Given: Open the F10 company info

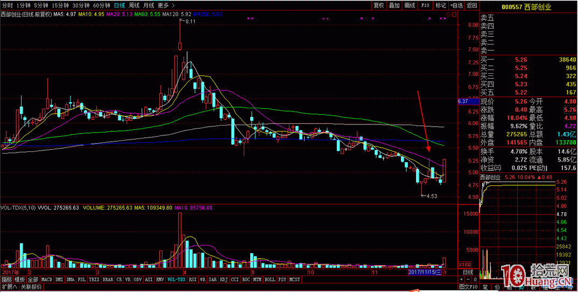Looking at the screenshot, I should point(425,5).
